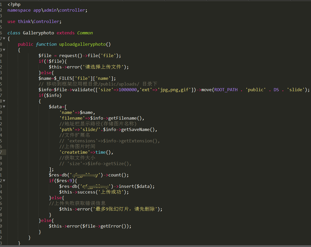This screenshot has height=247, width=311.
Task: Click the public keyword
Action: [26, 44]
